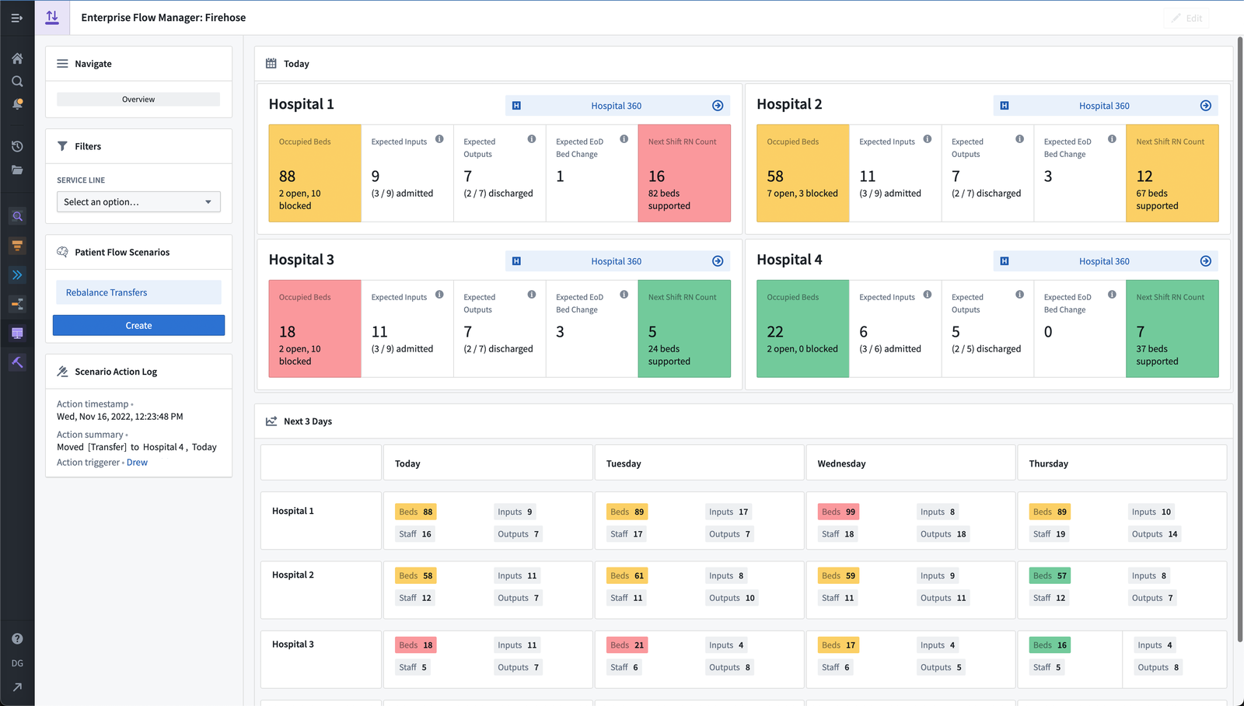Click the purple monitor icon in sidebar
Image resolution: width=1244 pixels, height=706 pixels.
pos(17,333)
